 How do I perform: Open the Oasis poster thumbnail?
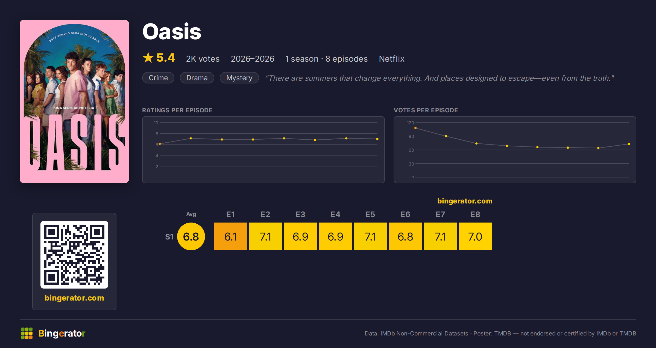pyautogui.click(x=74, y=101)
